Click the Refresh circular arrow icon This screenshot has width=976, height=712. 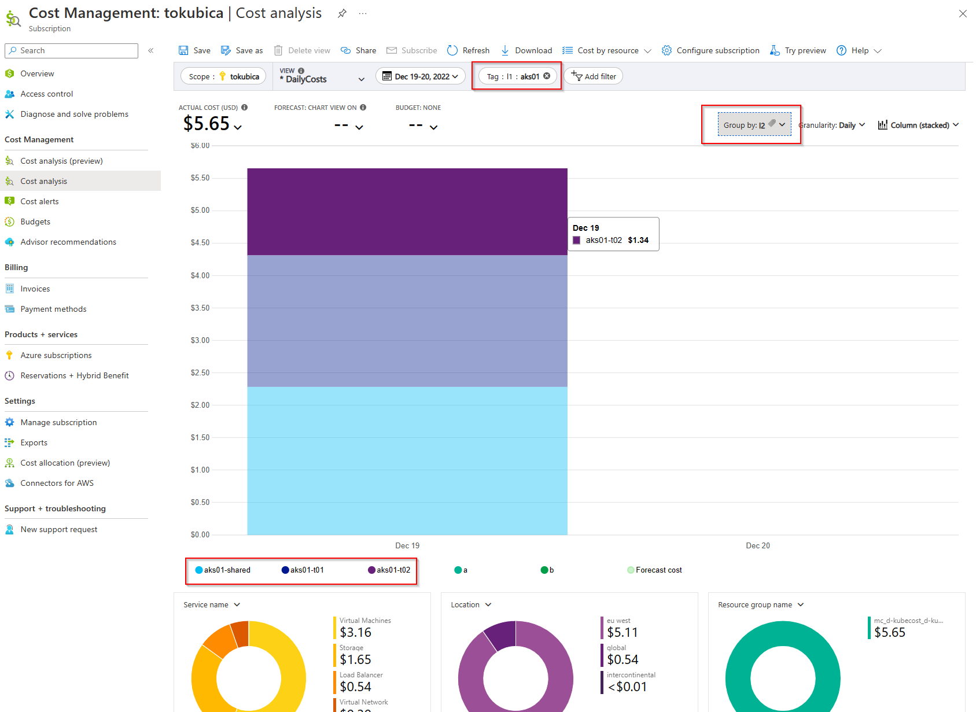click(x=452, y=50)
